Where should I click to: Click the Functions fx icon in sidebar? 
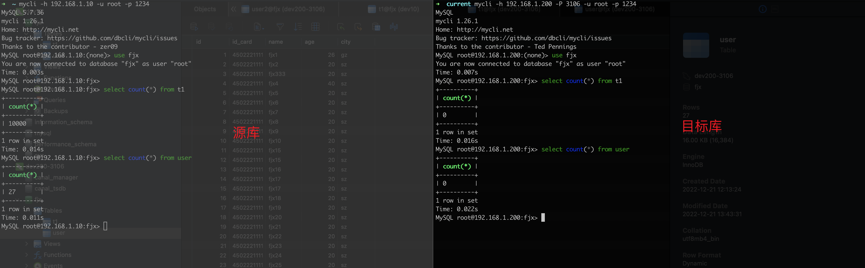click(37, 255)
